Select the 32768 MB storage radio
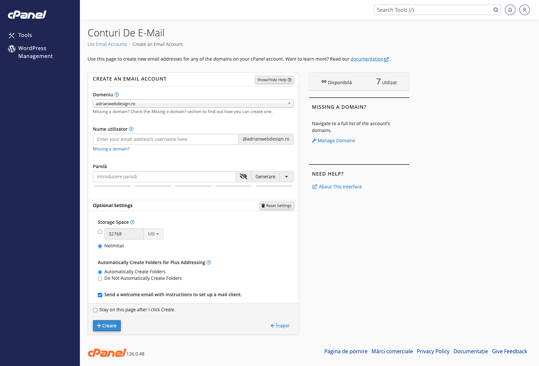Viewport: 539px width, 366px height. (100, 232)
